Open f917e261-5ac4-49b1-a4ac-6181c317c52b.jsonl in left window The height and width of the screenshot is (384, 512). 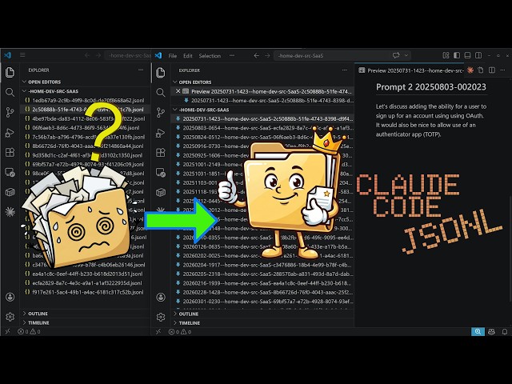tap(85, 292)
